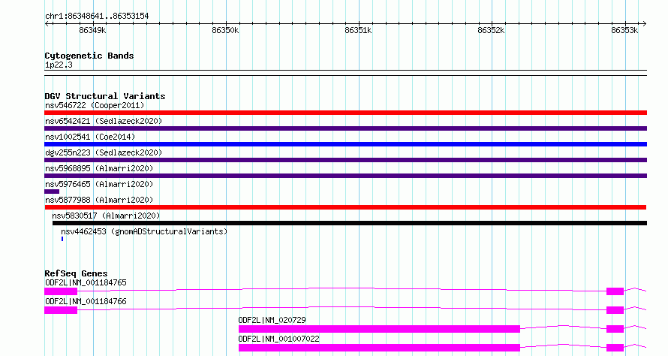Open ODF2L|NM_001184765 transcript label
Viewport: 668px width, 356px height.
pyautogui.click(x=86, y=282)
